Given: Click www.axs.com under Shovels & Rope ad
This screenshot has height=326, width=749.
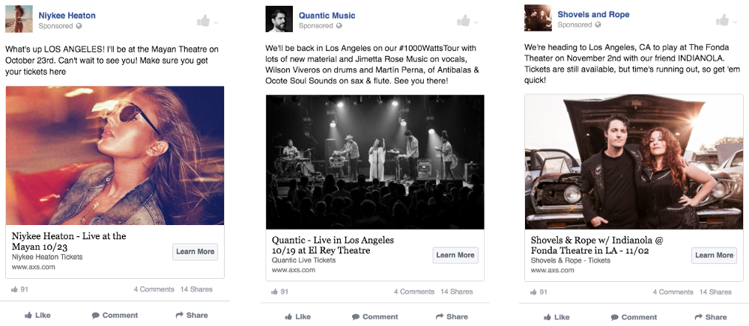Looking at the screenshot, I should 552,270.
